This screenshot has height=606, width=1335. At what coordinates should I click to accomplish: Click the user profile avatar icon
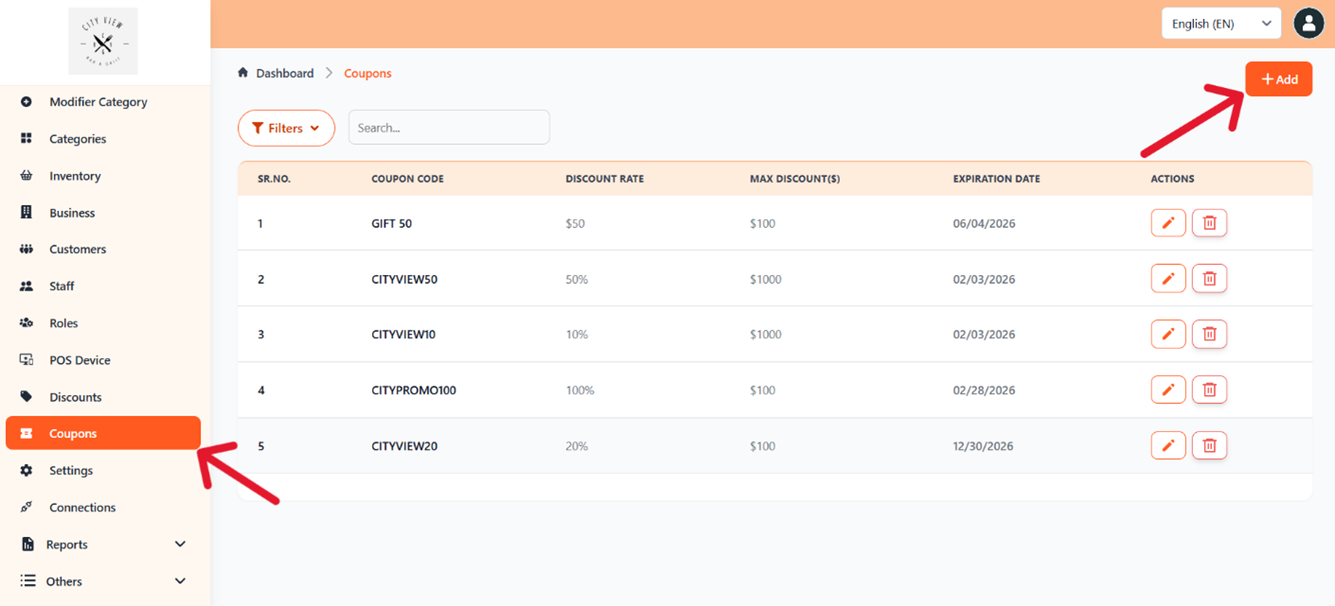click(1308, 24)
